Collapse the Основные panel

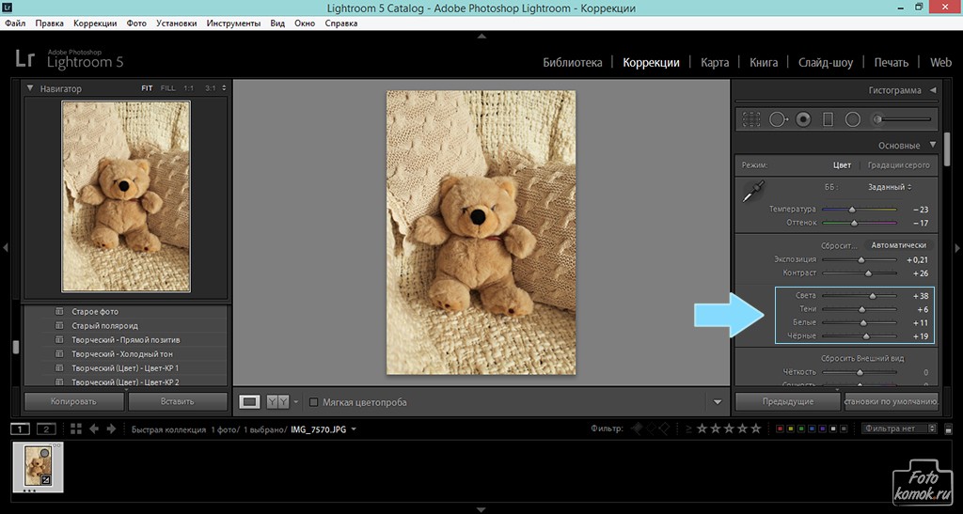[x=933, y=146]
